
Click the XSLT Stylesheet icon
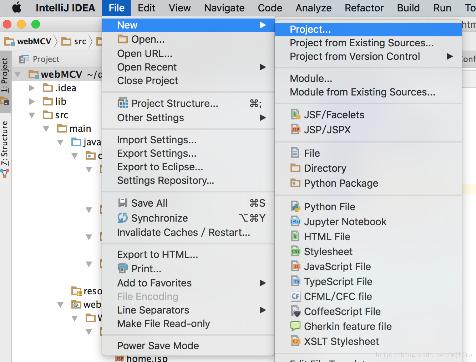coord(295,341)
